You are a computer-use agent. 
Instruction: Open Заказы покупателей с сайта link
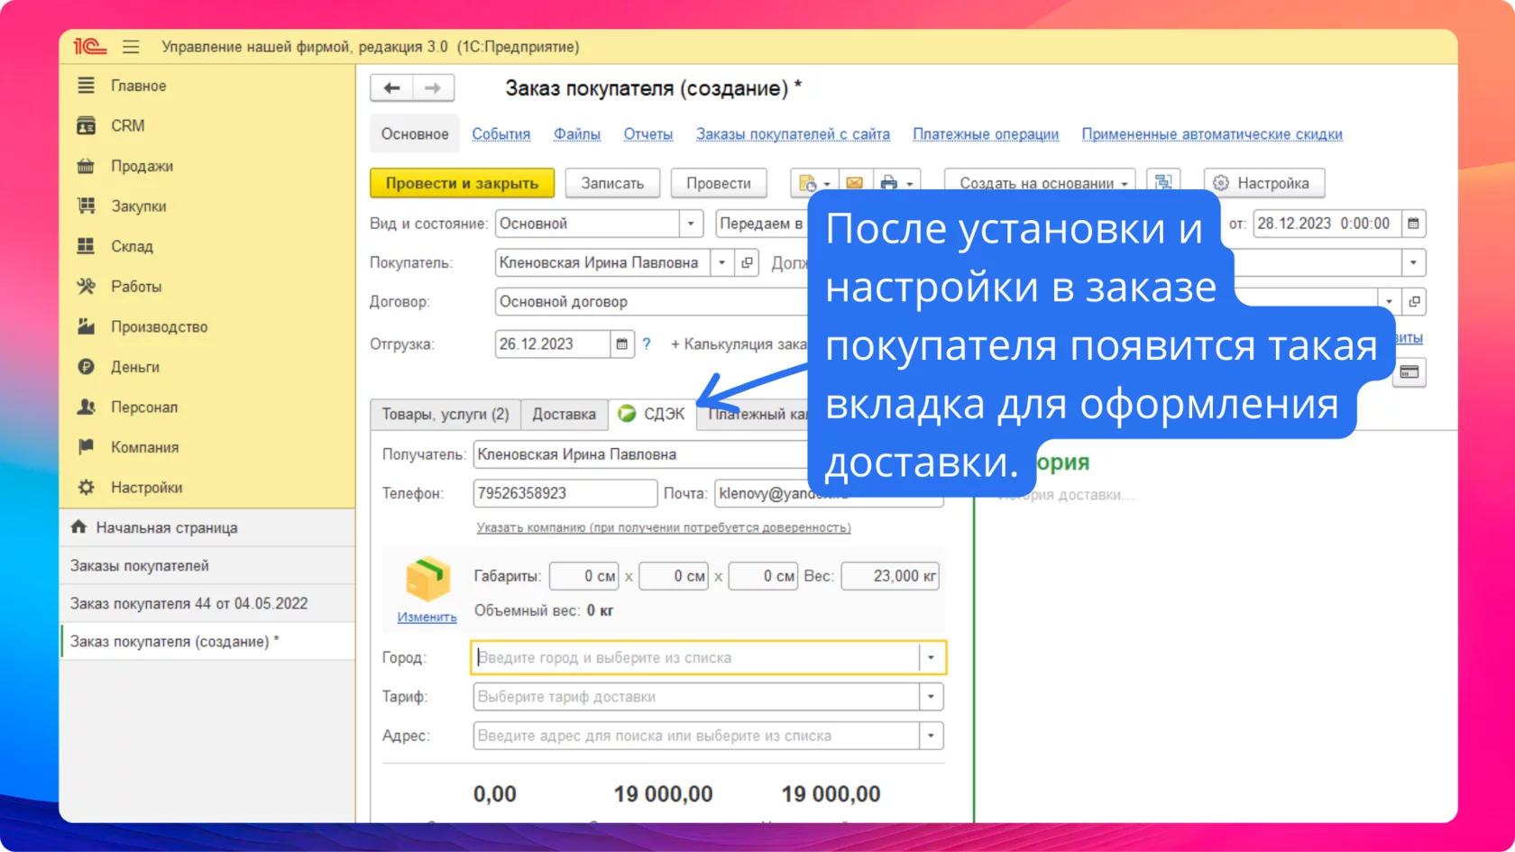pyautogui.click(x=793, y=133)
